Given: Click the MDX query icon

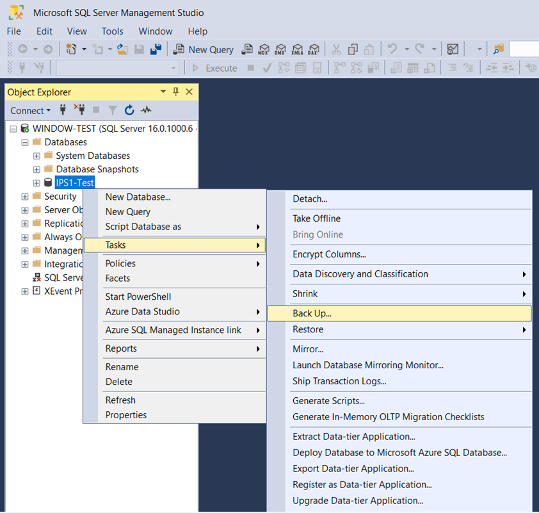Looking at the screenshot, I should [x=264, y=49].
